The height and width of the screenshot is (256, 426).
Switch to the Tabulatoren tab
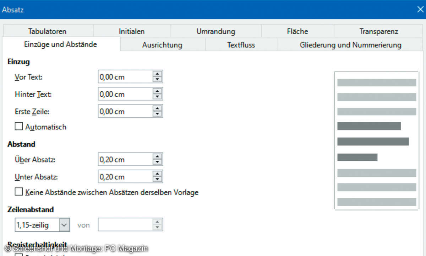(47, 31)
